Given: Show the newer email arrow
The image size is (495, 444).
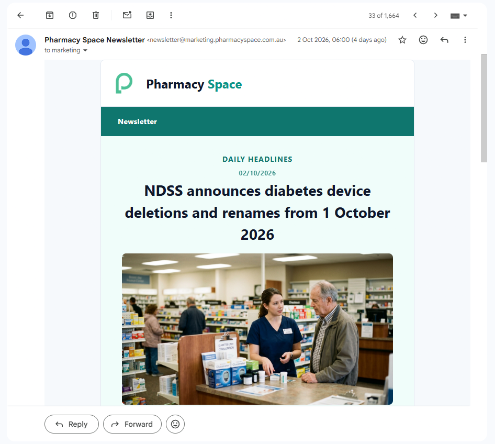Looking at the screenshot, I should point(415,15).
